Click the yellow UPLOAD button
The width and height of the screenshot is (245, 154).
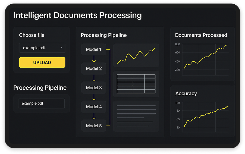pos(42,62)
